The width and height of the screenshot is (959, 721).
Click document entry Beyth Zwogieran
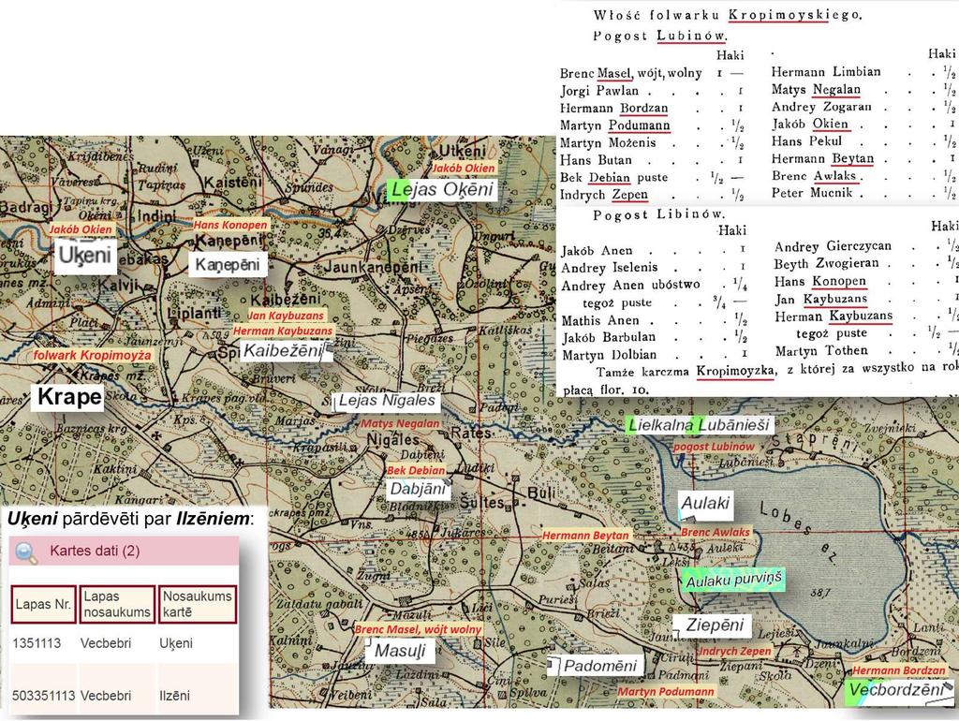826,263
